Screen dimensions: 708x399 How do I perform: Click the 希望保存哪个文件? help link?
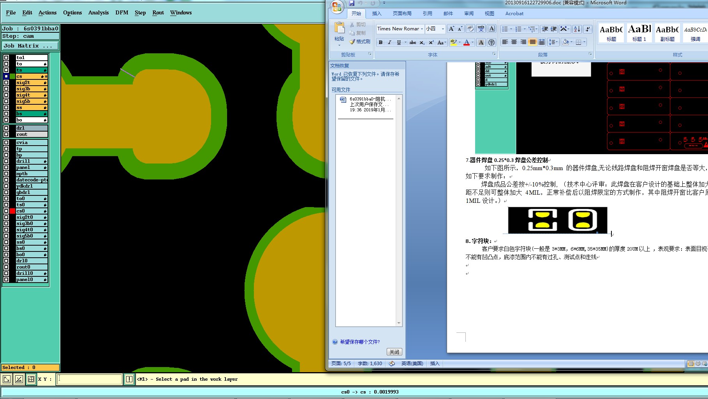(360, 342)
